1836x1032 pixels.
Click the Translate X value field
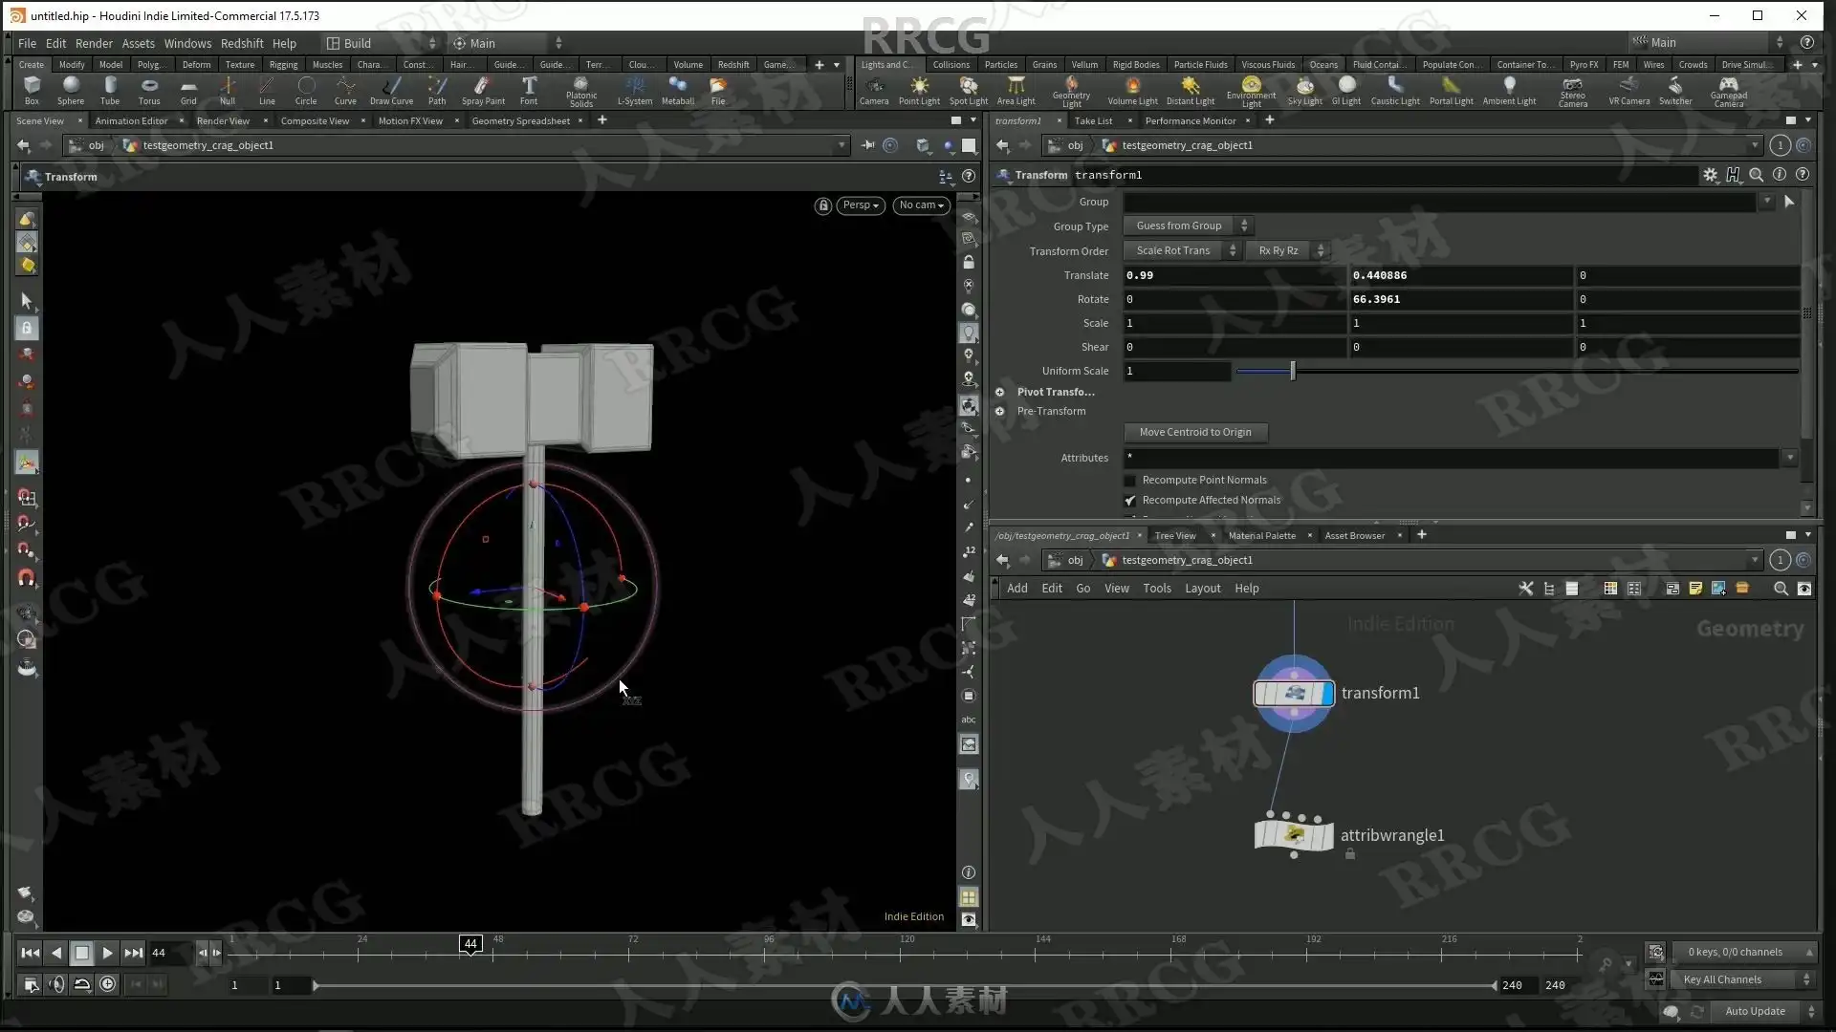(x=1234, y=275)
